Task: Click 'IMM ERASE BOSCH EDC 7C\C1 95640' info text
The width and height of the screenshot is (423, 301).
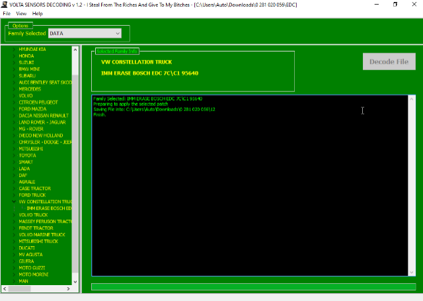Action: pyautogui.click(x=150, y=73)
